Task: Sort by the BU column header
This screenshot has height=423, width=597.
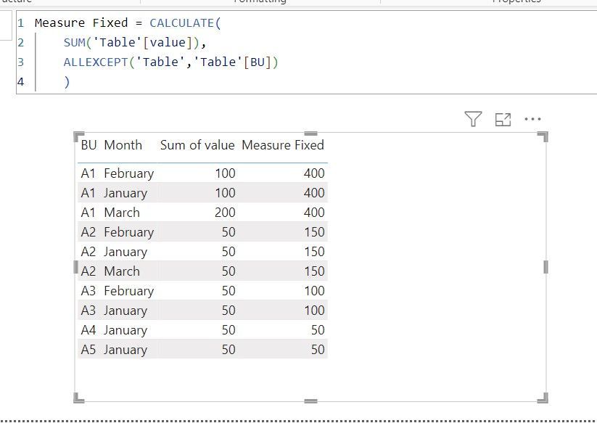Action: click(x=88, y=145)
